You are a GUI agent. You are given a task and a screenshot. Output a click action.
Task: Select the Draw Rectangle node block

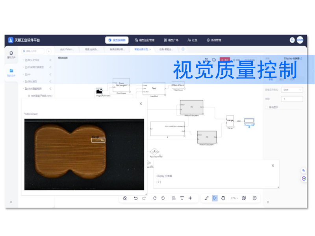click(121, 85)
